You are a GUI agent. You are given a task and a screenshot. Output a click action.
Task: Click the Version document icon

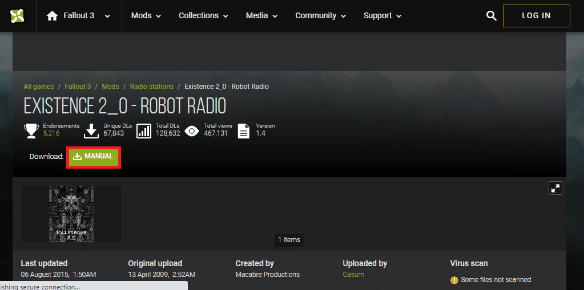[244, 131]
